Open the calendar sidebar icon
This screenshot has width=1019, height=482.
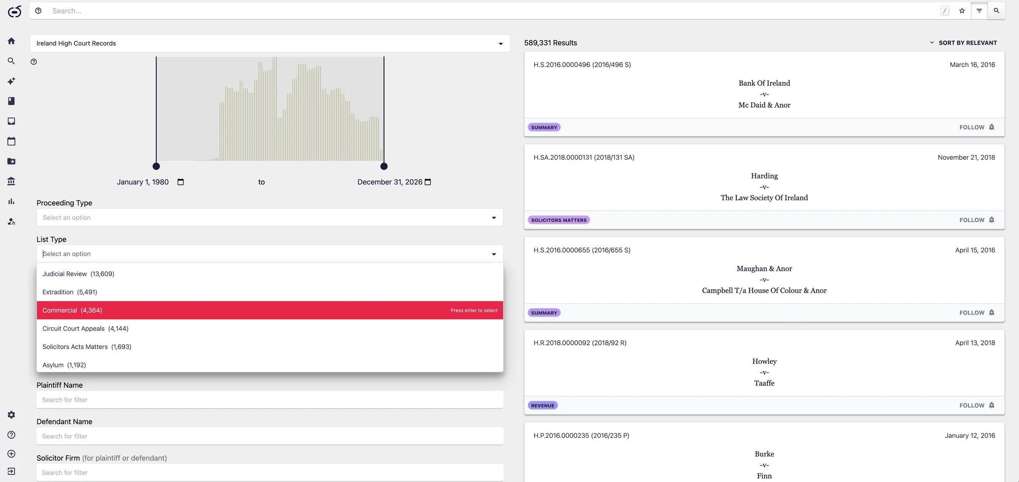pyautogui.click(x=11, y=141)
